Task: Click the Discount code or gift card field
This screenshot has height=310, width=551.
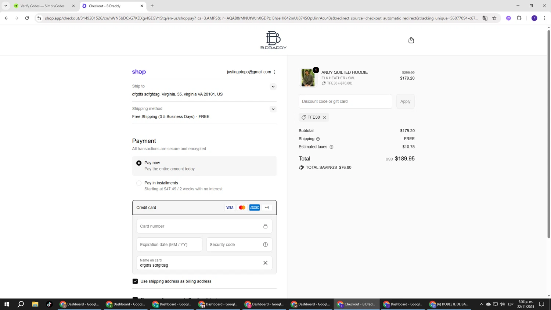Action: pyautogui.click(x=345, y=101)
